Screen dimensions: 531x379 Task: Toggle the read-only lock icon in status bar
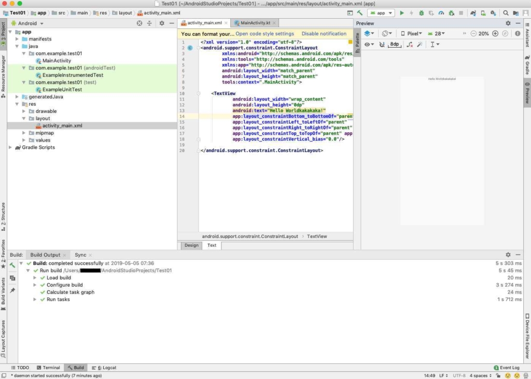[498, 375]
